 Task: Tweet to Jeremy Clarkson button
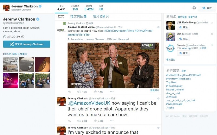point(27,44)
